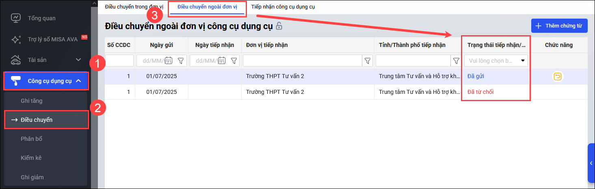The image size is (595, 189).
Task: Open Trạng thái tiếp nhận status dropdown
Action: point(522,61)
